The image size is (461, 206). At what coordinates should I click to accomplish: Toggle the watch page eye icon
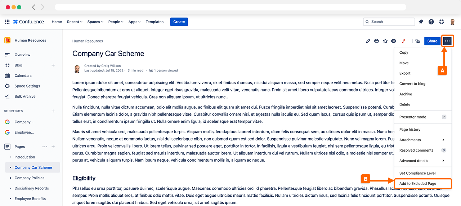tap(394, 41)
